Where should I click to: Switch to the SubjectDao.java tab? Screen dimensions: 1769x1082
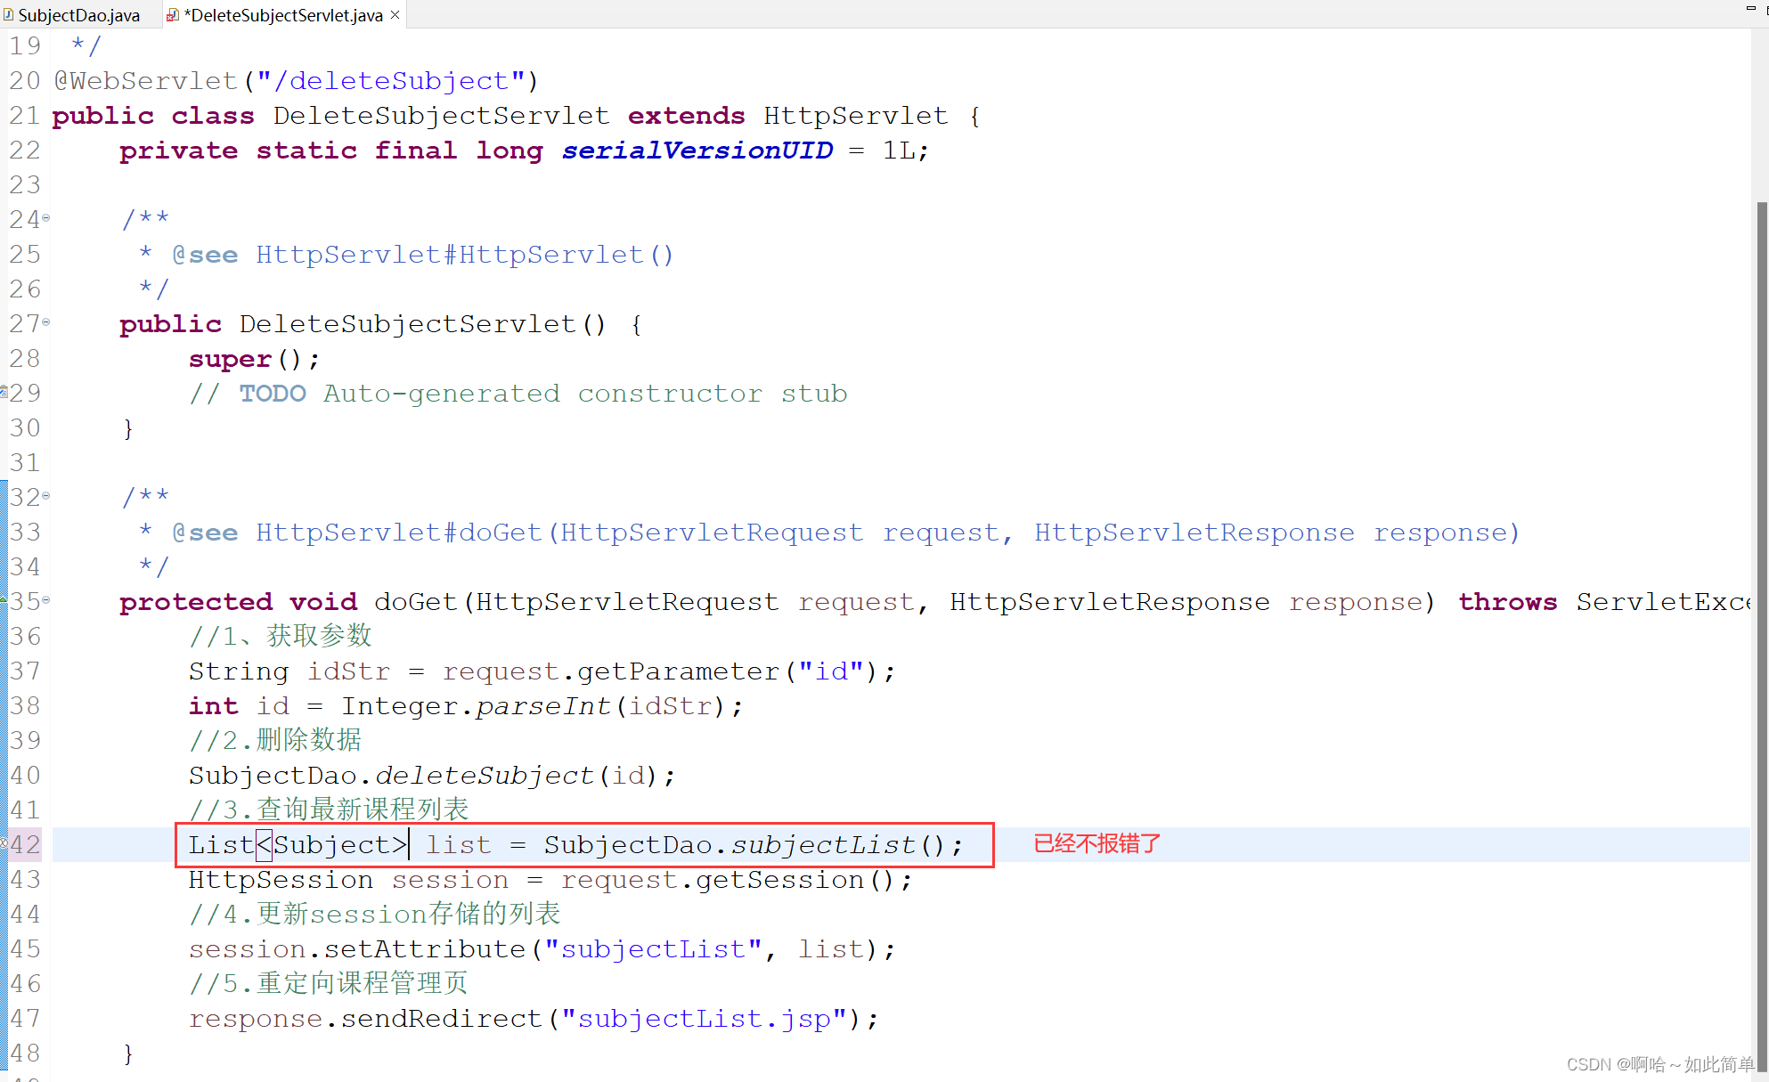coord(78,15)
